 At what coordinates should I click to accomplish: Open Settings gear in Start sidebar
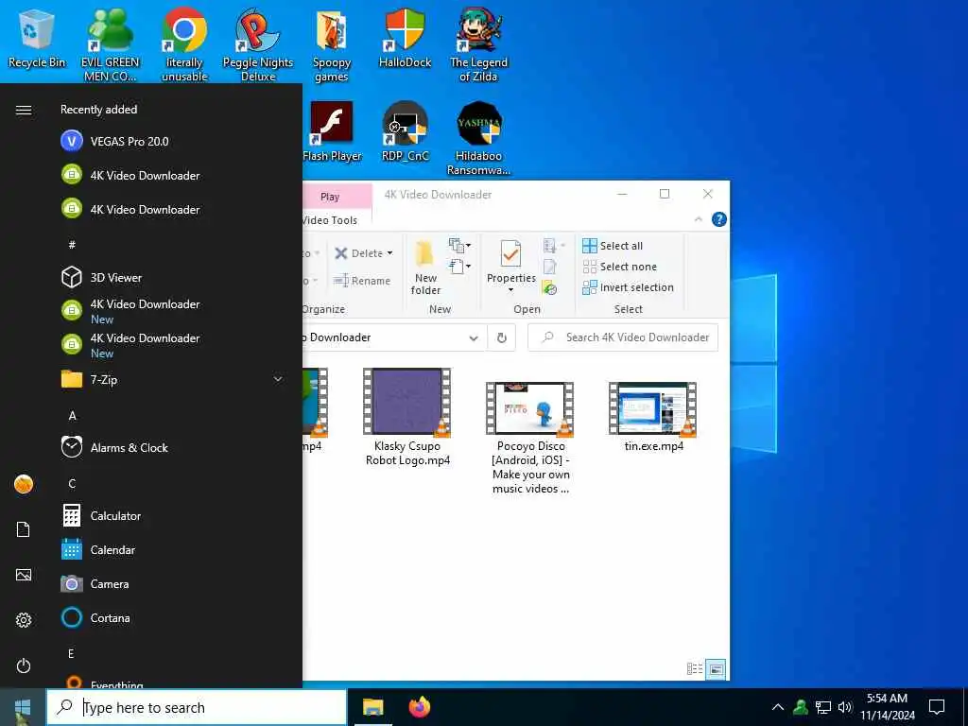pyautogui.click(x=24, y=620)
